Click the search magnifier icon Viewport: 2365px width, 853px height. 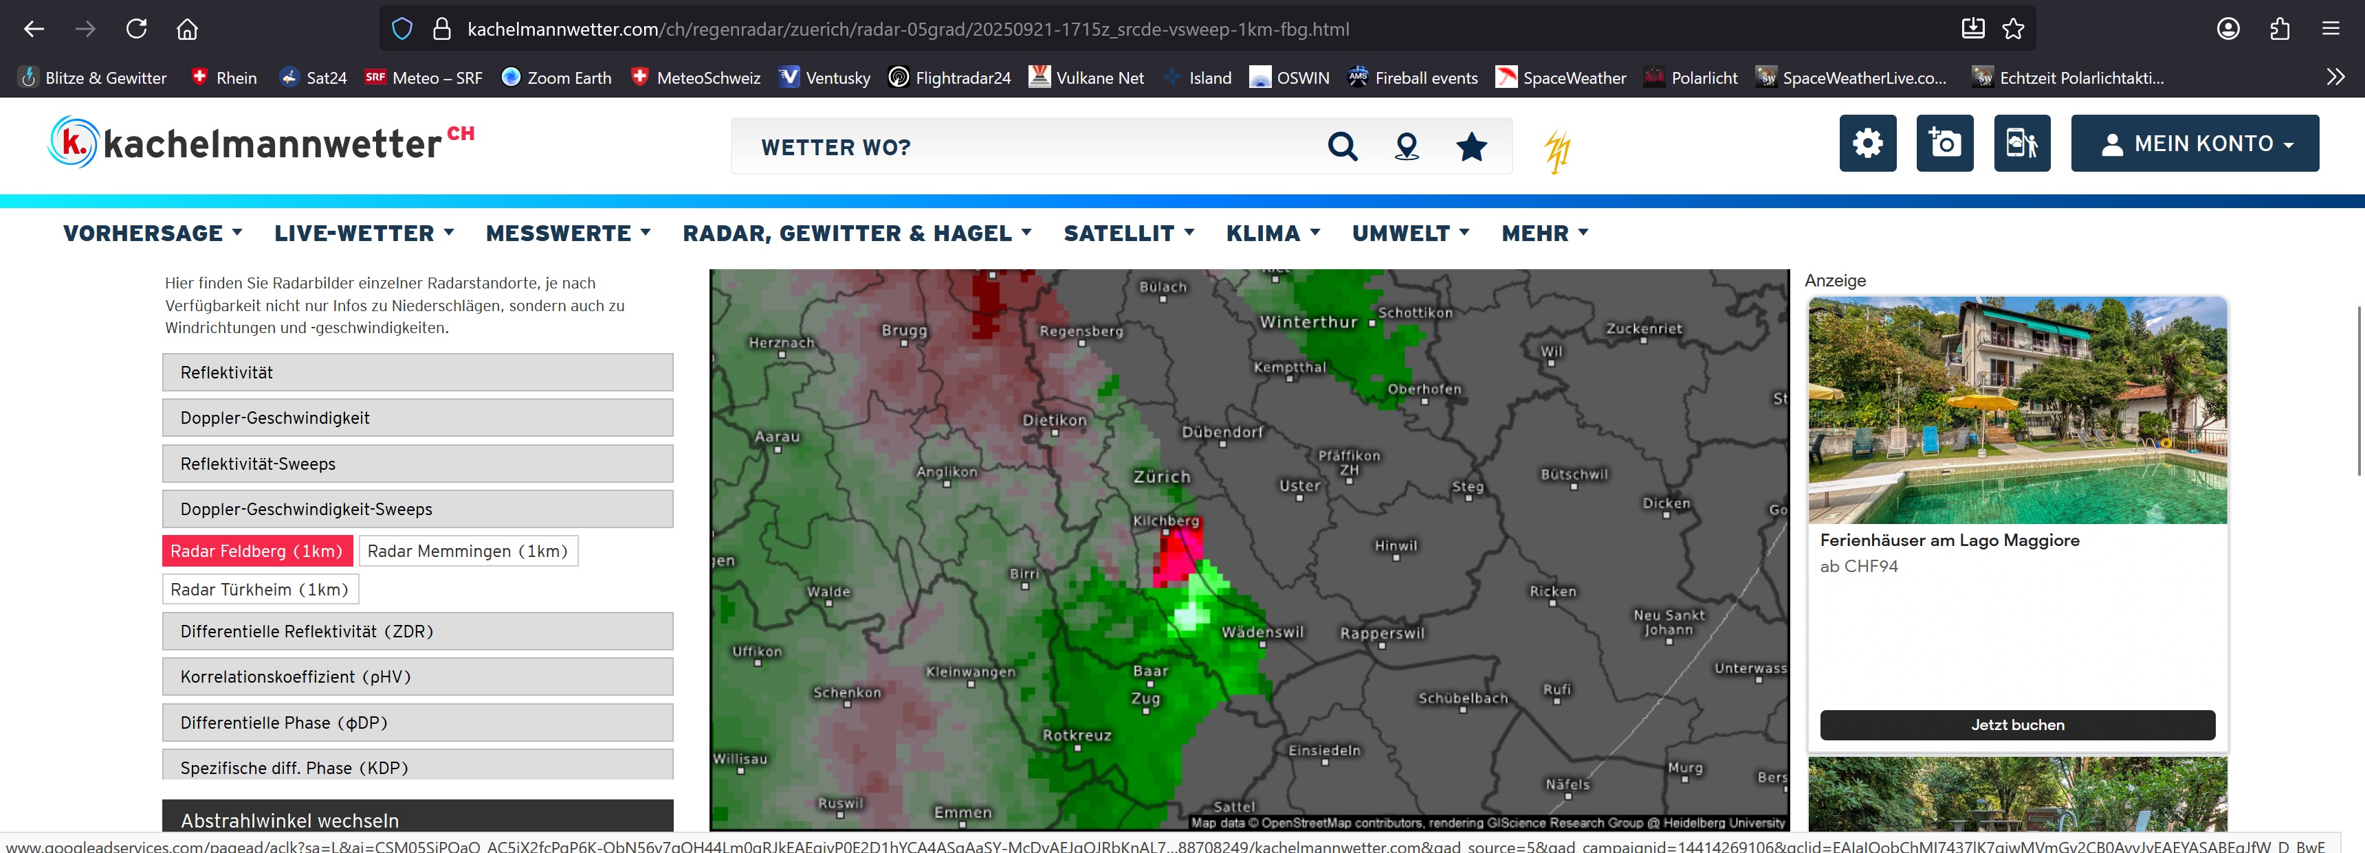pos(1341,146)
